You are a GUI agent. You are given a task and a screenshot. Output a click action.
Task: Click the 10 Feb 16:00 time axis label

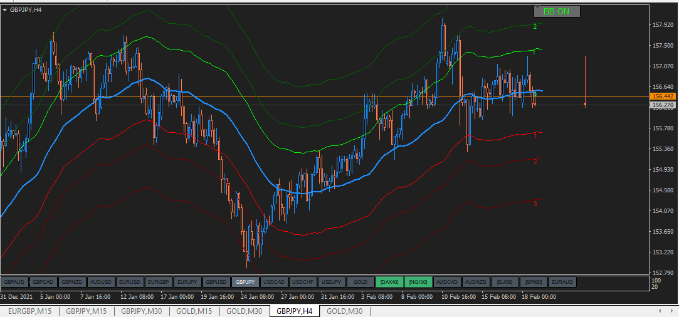(459, 297)
